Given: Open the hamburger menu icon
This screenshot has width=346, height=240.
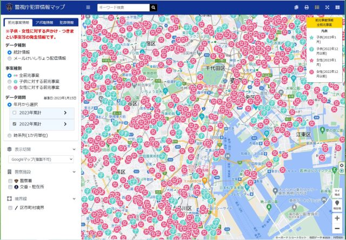Looking at the screenshot, I should pos(88,7).
